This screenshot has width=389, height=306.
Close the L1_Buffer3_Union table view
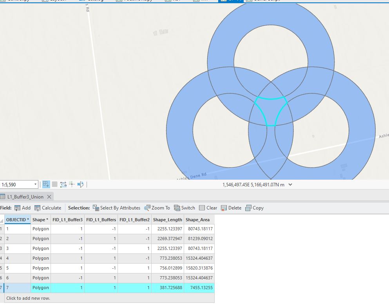tap(49, 197)
